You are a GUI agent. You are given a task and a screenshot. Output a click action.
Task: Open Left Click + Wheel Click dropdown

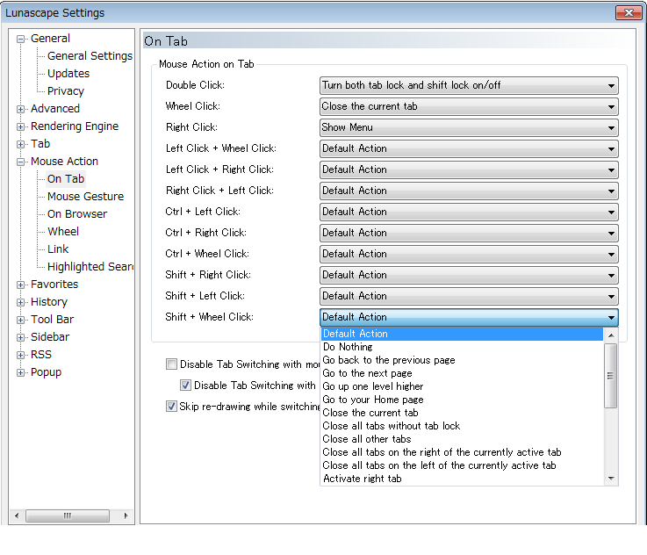[469, 148]
